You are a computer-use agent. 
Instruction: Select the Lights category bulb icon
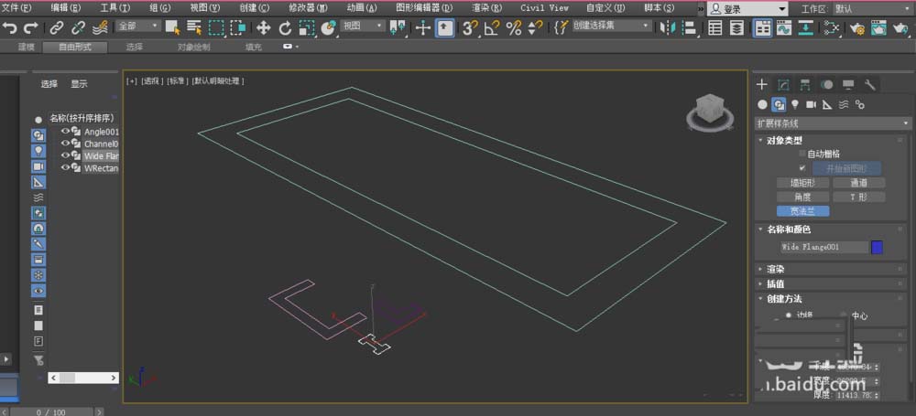click(x=794, y=104)
